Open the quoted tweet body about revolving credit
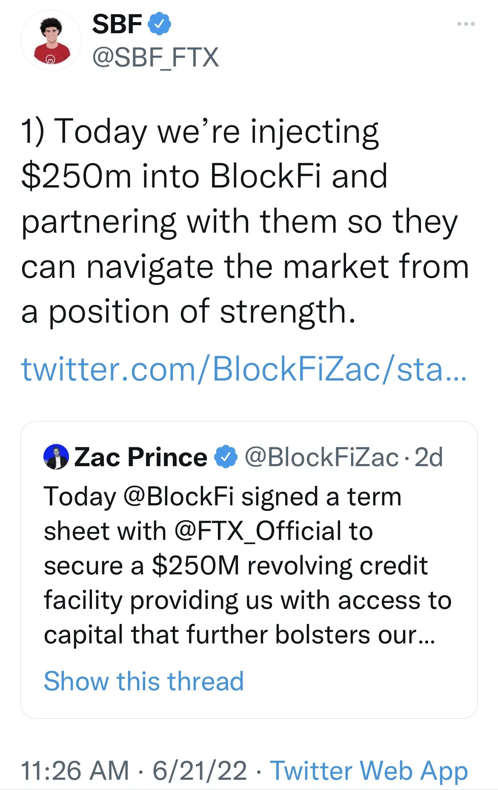 (x=247, y=583)
